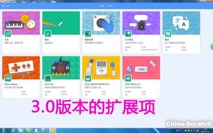
Task: Click the Pen rainbow banner image
Action: click(x=61, y=23)
